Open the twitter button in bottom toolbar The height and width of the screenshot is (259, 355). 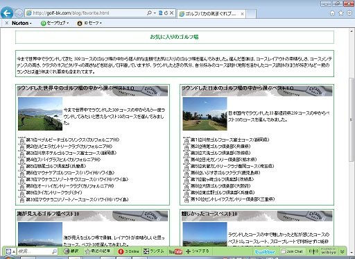point(265,251)
